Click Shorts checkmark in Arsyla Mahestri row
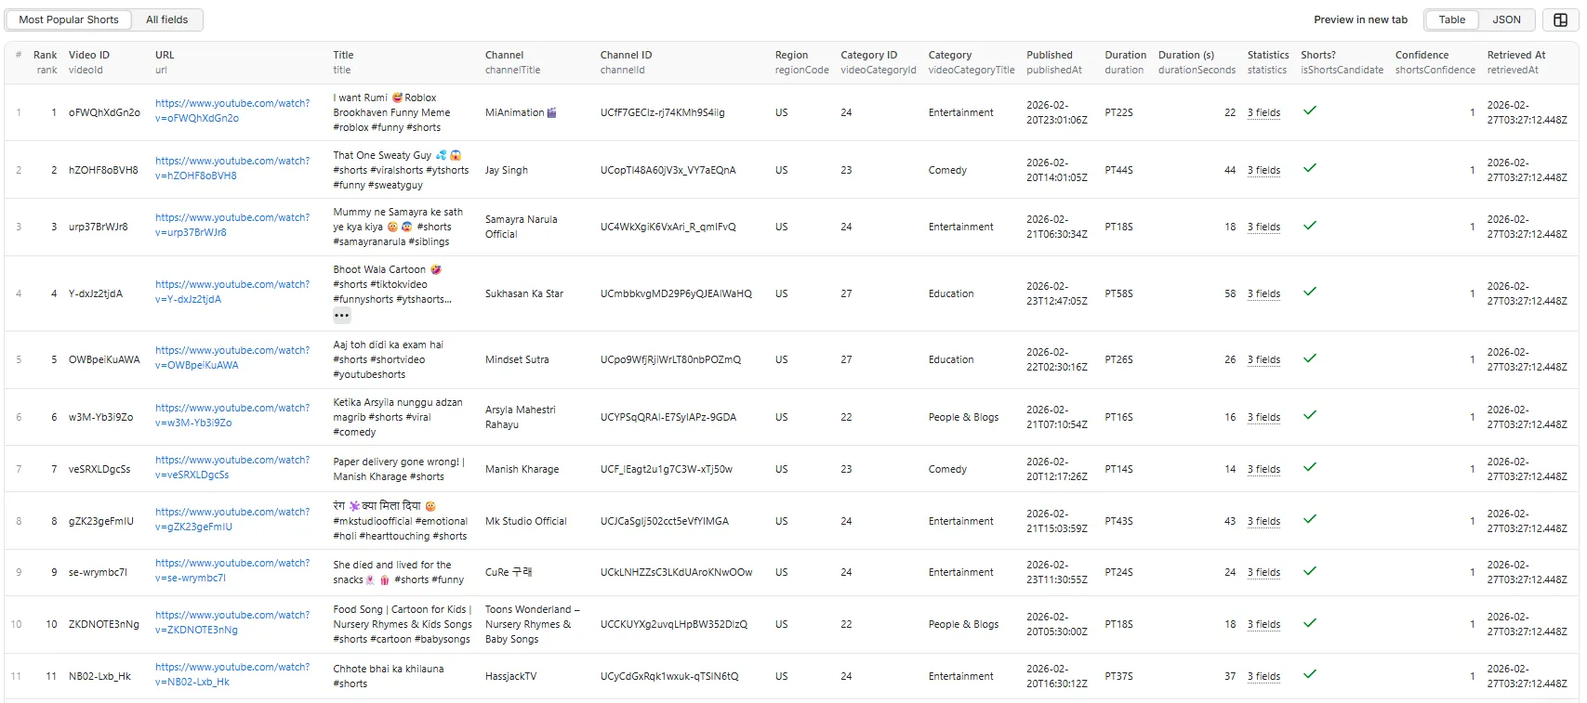The image size is (1587, 703). tap(1309, 415)
